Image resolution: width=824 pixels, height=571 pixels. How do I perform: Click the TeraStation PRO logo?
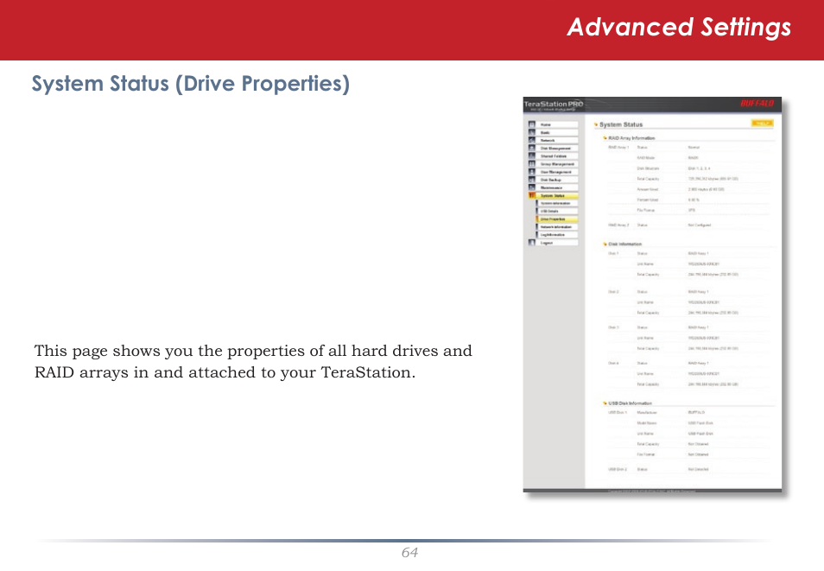point(554,105)
